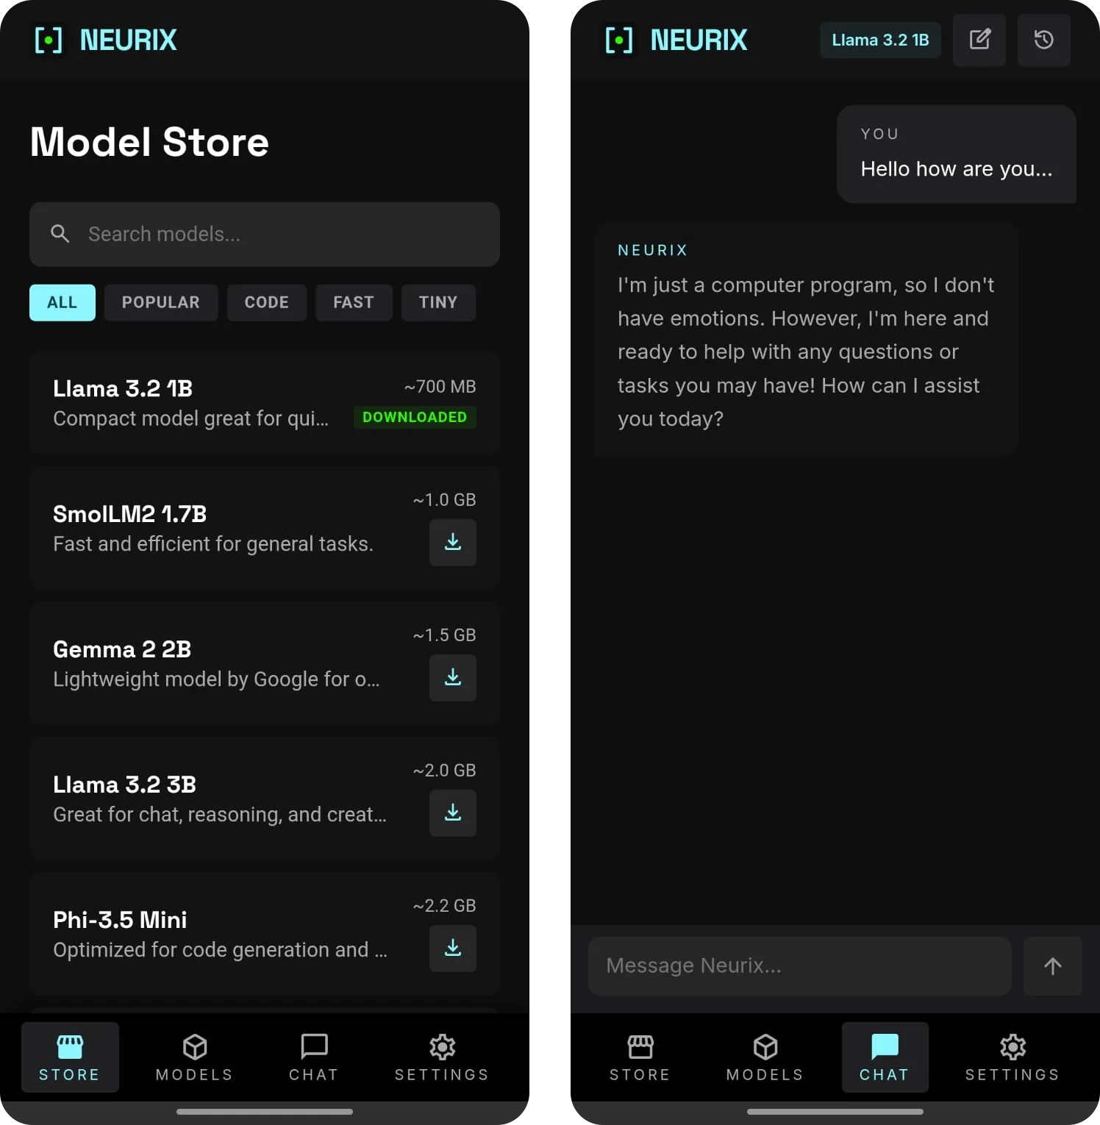Open the SmolLM2 1.7B model card title

coord(130,514)
